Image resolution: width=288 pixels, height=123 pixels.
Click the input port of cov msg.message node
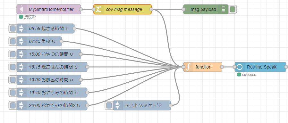tap(94, 9)
